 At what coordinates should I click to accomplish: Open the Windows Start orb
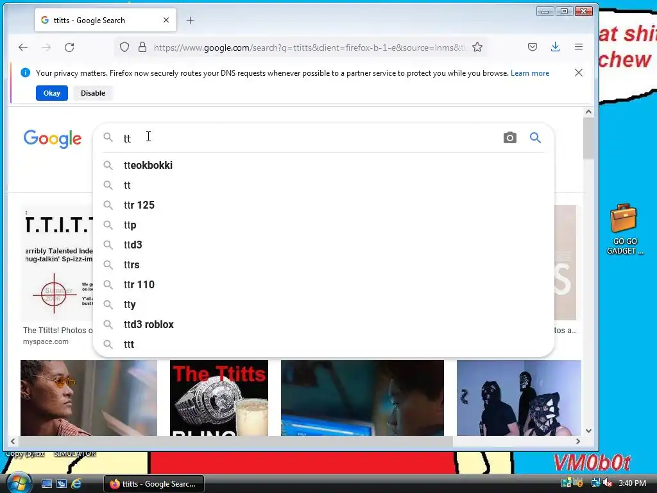pyautogui.click(x=18, y=483)
